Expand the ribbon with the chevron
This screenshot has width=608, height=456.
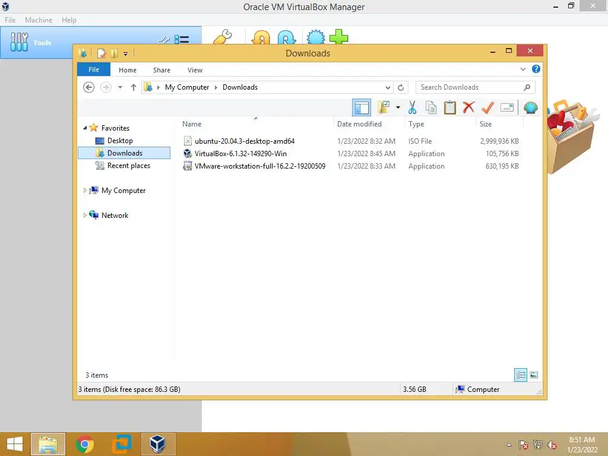pyautogui.click(x=522, y=69)
